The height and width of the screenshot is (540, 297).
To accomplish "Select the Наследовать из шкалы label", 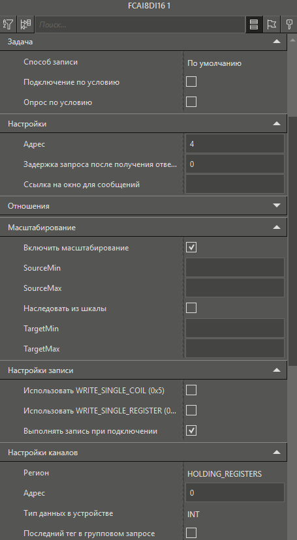I will pyautogui.click(x=65, y=308).
